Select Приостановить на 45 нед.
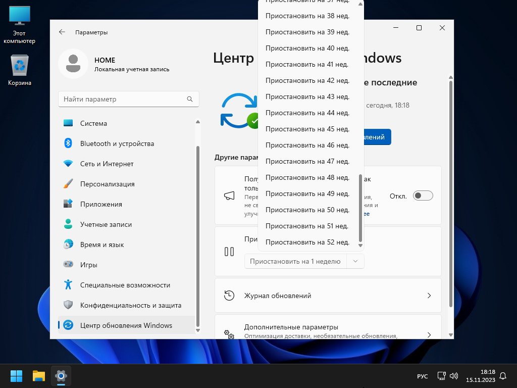 pyautogui.click(x=307, y=129)
